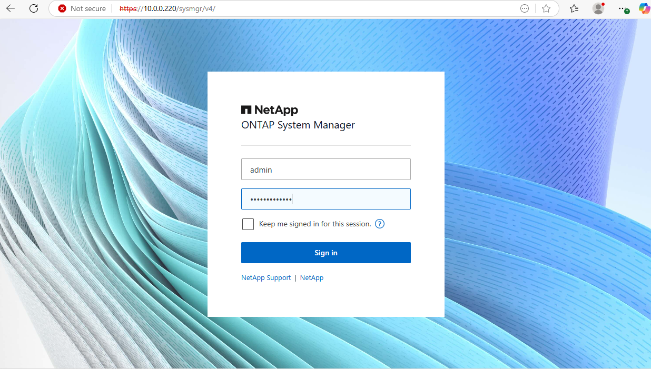Open the NetApp Support link
Image resolution: width=651 pixels, height=369 pixels.
266,278
